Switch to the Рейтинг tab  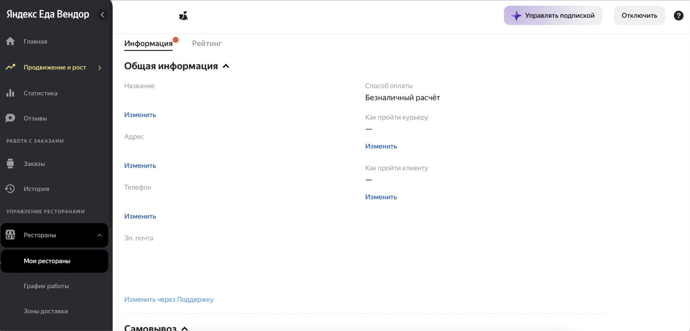coord(207,44)
